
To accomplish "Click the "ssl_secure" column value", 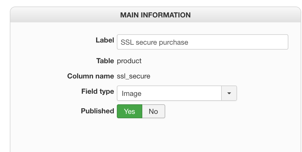I will [x=134, y=76].
